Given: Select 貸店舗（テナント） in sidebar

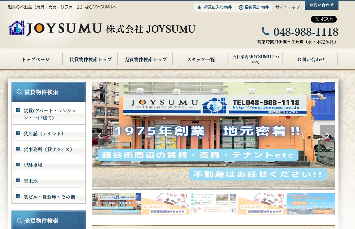Looking at the screenshot, I should [x=49, y=133].
